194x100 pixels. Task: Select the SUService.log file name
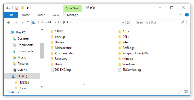coord(132,70)
